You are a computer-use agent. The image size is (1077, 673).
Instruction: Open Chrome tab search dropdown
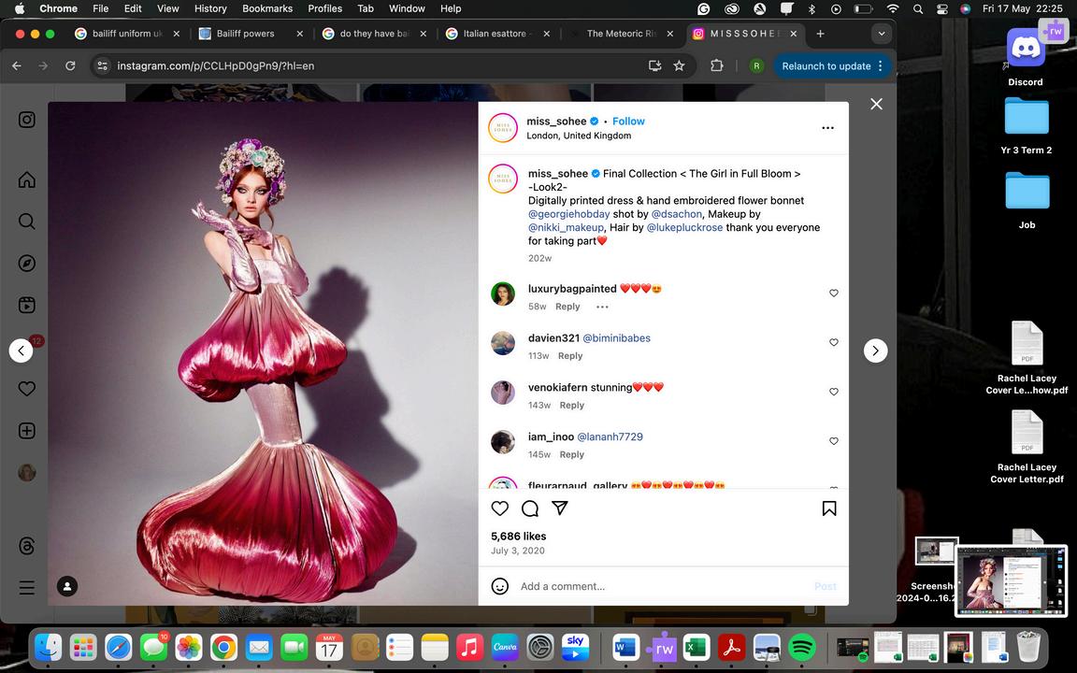882,34
